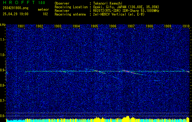
Task: Click the R820T2(RTL-SDR) receiver description
Action: pyautogui.click(x=126, y=11)
